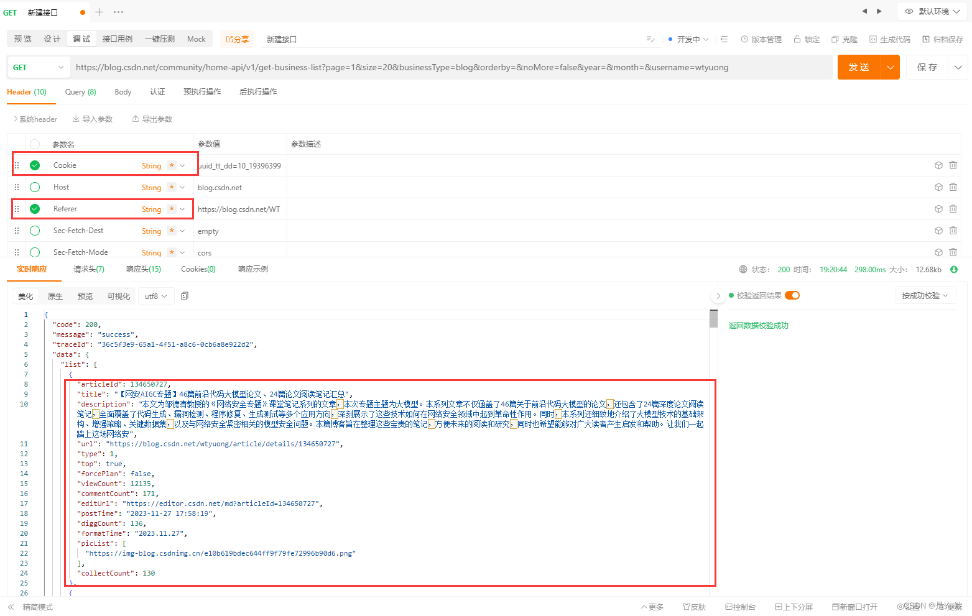Toggle 校验返回结果 switch off

[792, 295]
